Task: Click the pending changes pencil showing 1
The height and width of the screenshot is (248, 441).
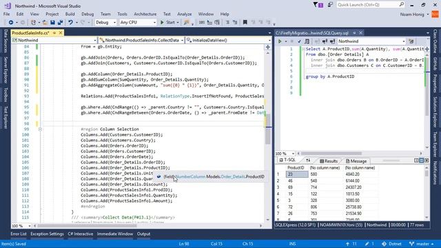Action: (369, 244)
